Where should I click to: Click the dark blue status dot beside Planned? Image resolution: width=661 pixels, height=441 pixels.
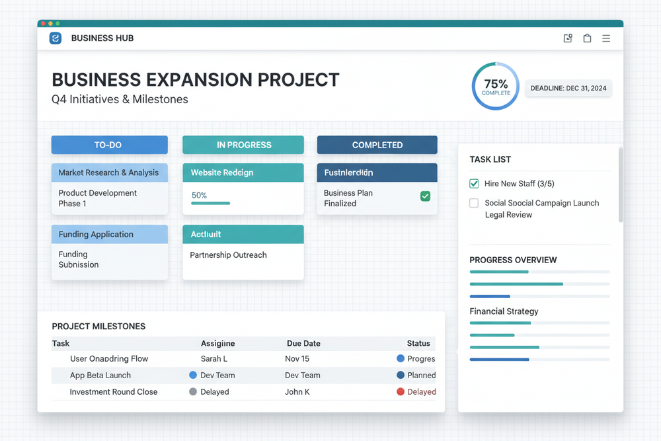pos(401,375)
